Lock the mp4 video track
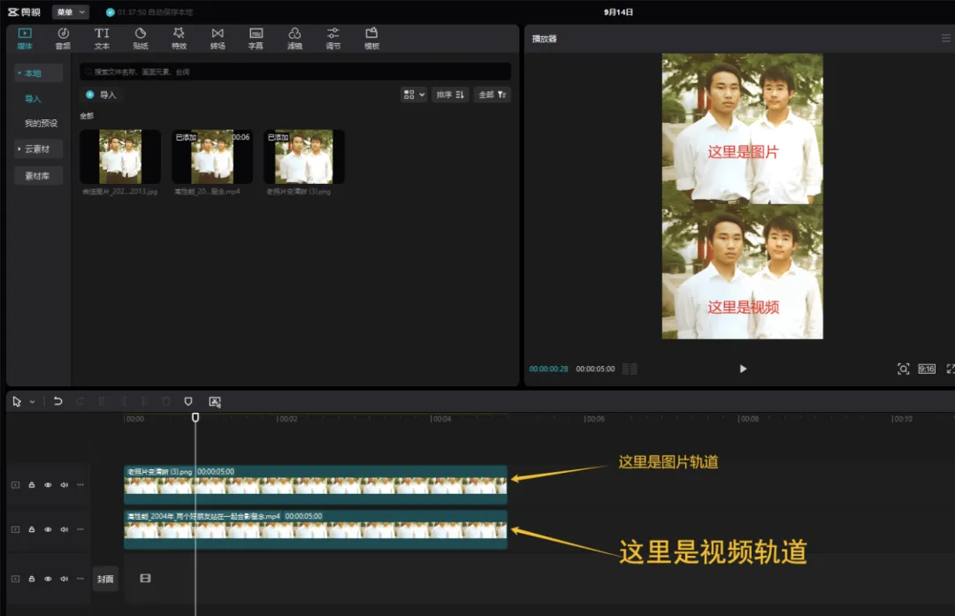Viewport: 955px width, 616px height. (x=32, y=529)
